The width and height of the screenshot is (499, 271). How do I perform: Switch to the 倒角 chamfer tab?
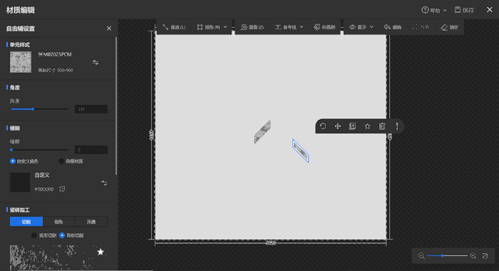pos(58,222)
